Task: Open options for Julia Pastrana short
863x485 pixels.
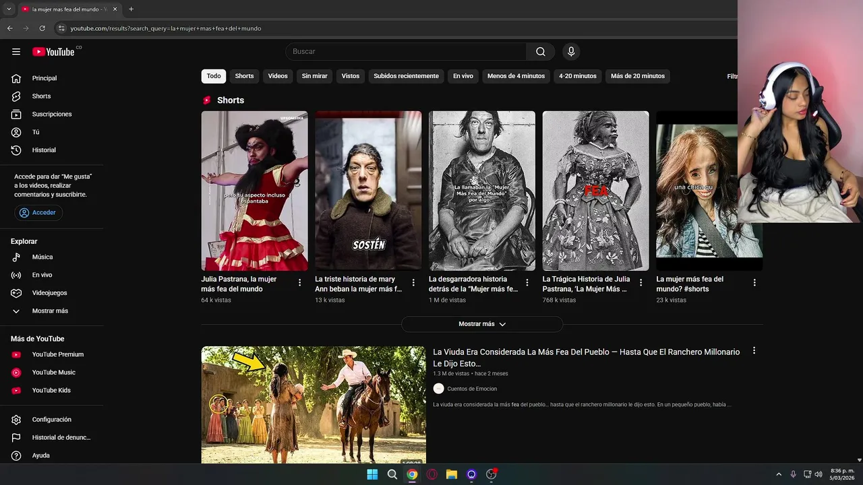Action: tap(299, 283)
